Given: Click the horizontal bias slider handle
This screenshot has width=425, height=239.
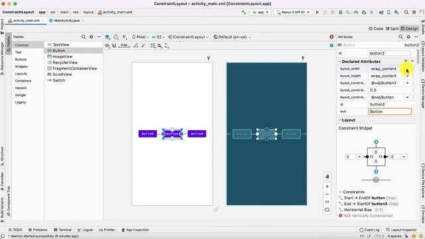Looking at the screenshot, I should click(x=376, y=180).
